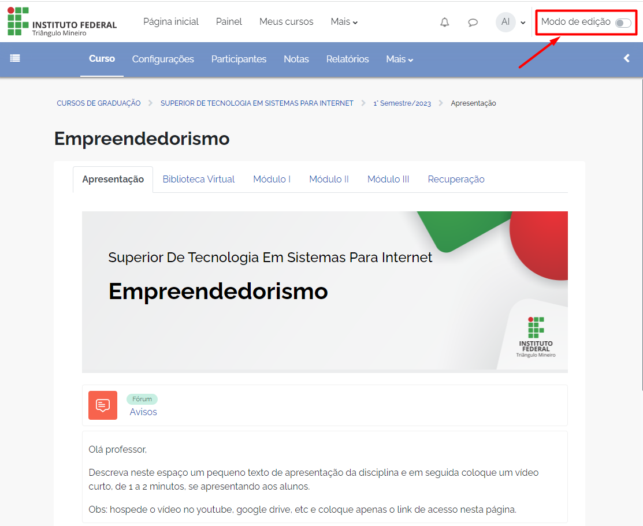Expand the course bar Mais dropdown
Viewport: 643px width, 526px height.
click(x=399, y=59)
